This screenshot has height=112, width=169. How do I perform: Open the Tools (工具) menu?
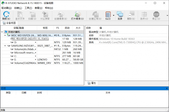(28, 8)
